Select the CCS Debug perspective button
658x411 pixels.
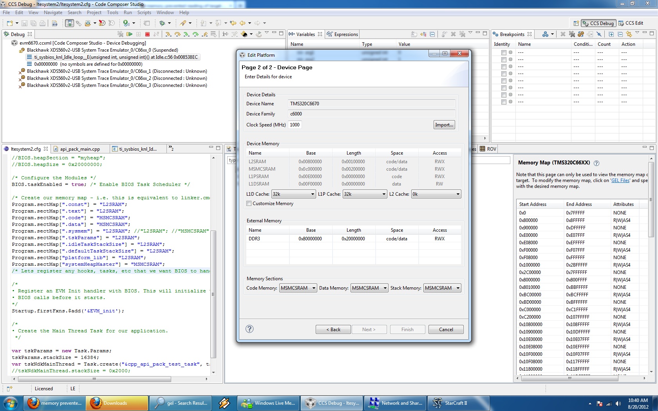pyautogui.click(x=598, y=23)
